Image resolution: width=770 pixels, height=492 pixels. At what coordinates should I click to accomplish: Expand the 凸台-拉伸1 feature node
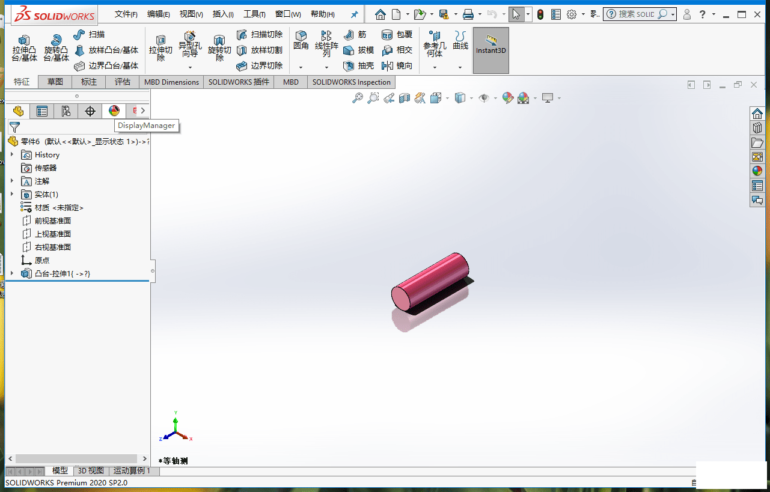pos(12,273)
